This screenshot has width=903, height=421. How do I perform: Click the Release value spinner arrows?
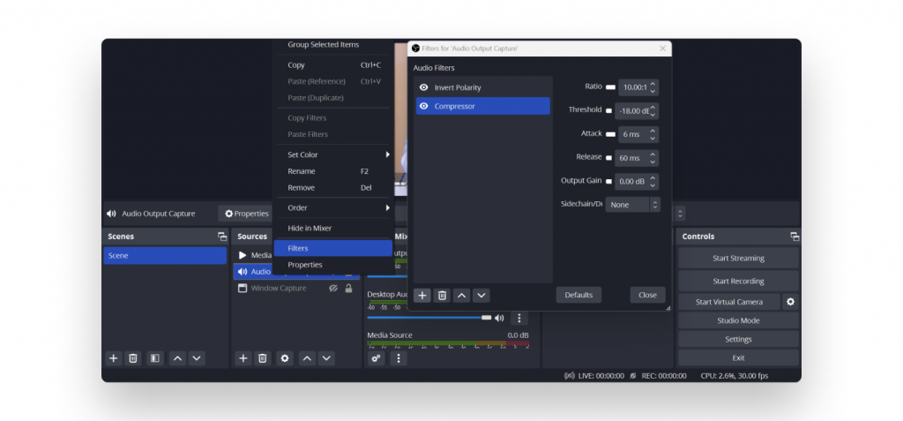(x=653, y=158)
